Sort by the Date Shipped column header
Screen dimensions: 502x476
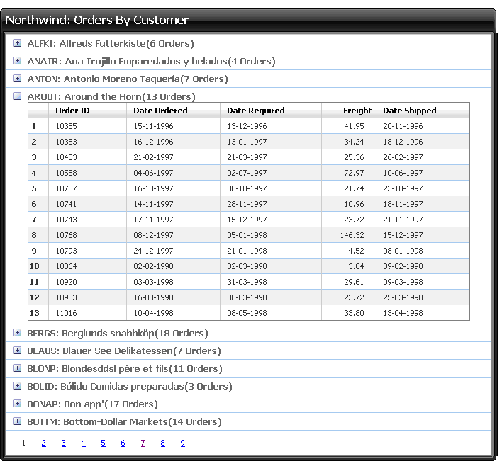point(410,110)
